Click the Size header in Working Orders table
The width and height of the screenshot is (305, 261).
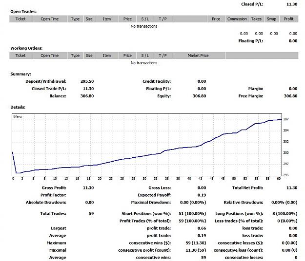click(89, 56)
